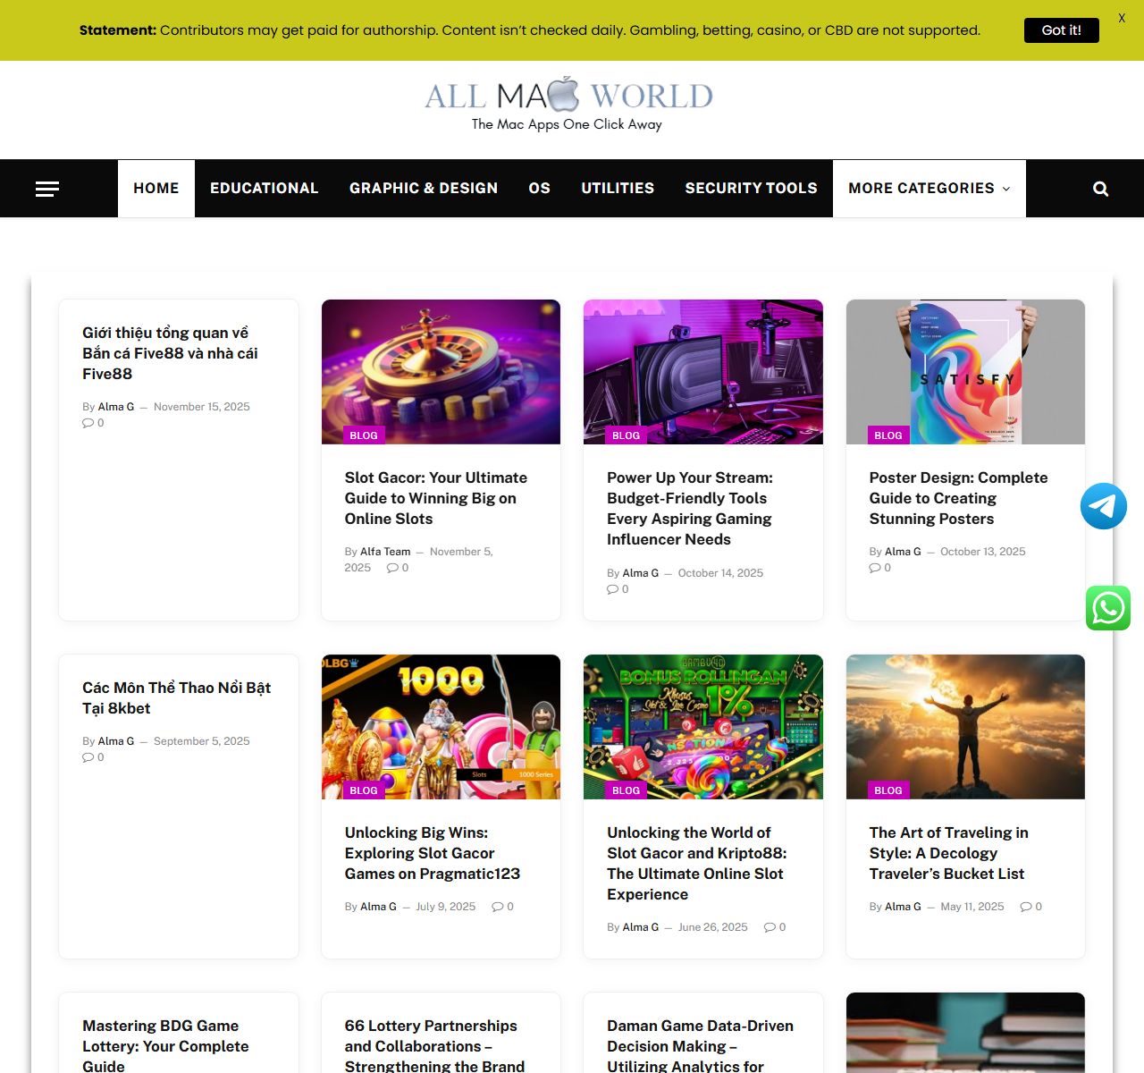Select the Security Tools menu item
Viewport: 1144px width, 1073px height.
751,189
